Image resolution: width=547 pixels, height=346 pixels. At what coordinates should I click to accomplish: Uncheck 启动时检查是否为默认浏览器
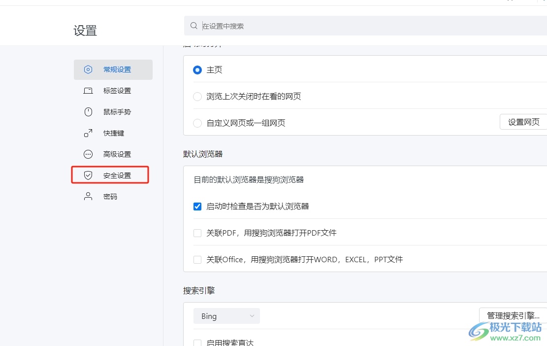197,207
